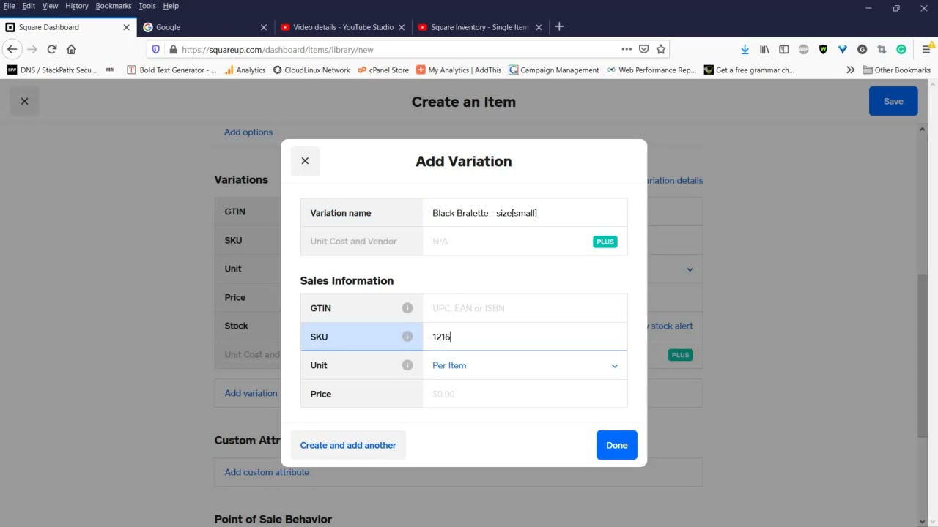
Task: Open the Help menu
Action: coord(171,6)
